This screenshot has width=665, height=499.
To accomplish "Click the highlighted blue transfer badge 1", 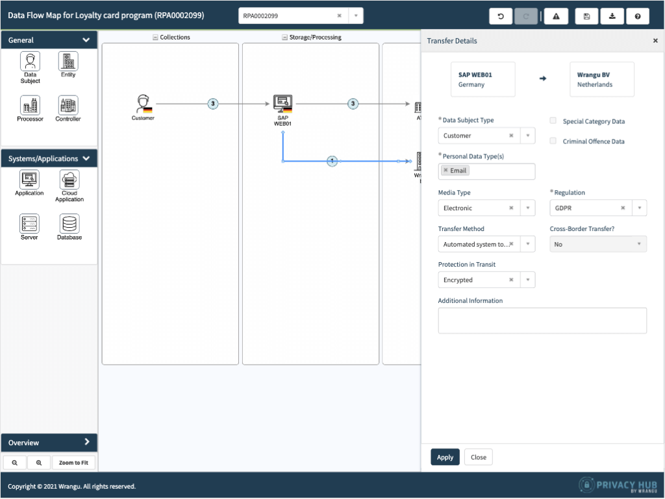I will pos(332,161).
